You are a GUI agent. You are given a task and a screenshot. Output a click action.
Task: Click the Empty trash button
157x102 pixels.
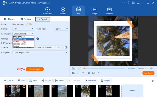[105, 81]
